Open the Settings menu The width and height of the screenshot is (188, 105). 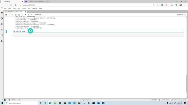(35, 8)
